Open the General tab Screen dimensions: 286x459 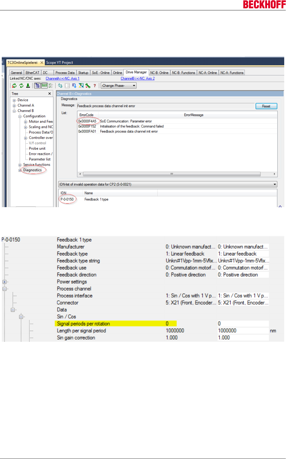[16, 73]
